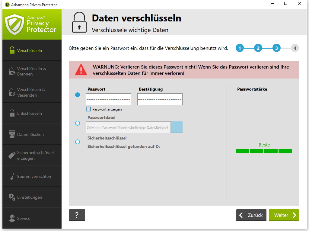Click the headset Service icon
Viewport: 309px width, 231px height.
pos(12,218)
